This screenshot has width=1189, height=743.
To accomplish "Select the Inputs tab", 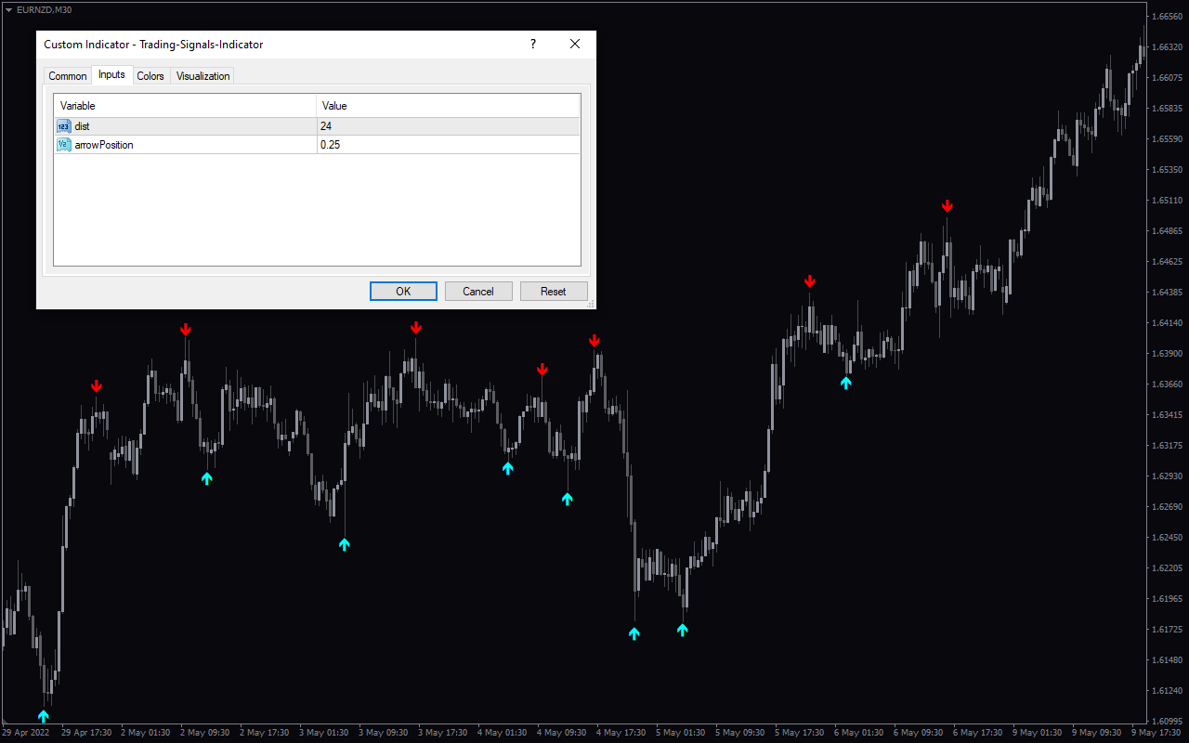I will tap(111, 74).
